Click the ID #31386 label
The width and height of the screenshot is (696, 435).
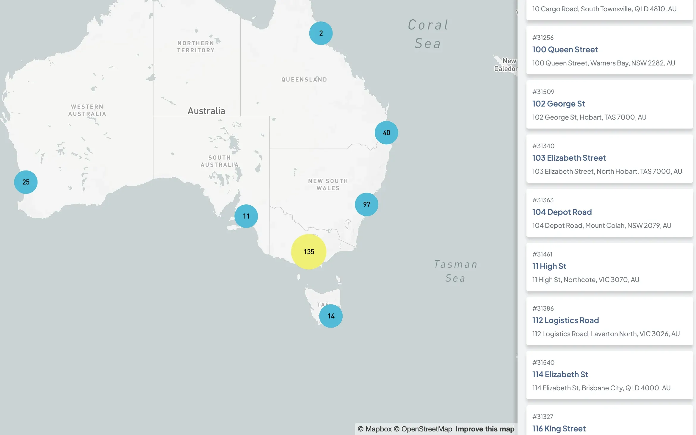pyautogui.click(x=543, y=309)
